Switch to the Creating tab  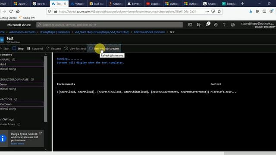[116, 3]
